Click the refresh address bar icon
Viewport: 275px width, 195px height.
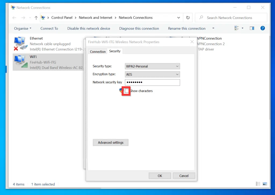[188, 18]
